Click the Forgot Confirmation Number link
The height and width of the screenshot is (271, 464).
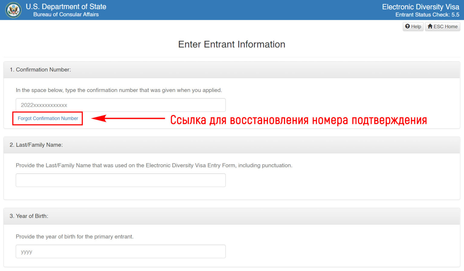48,118
